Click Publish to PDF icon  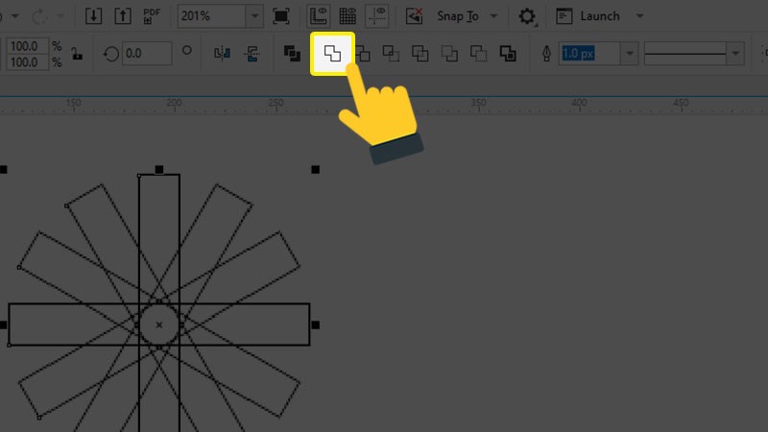coord(152,16)
